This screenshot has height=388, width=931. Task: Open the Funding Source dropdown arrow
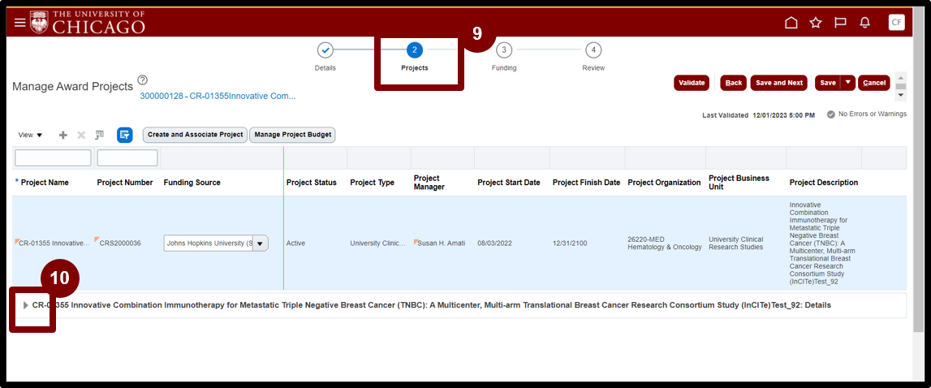[x=260, y=244]
